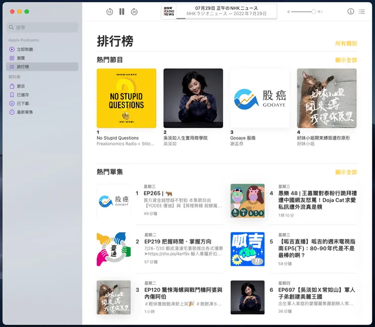Click the 股癌 artwork beside EP265

pyautogui.click(x=114, y=201)
